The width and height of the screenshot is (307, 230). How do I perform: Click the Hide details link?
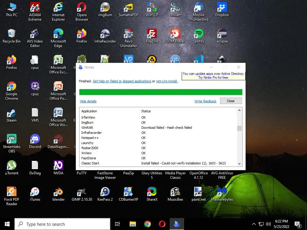[x=88, y=101]
